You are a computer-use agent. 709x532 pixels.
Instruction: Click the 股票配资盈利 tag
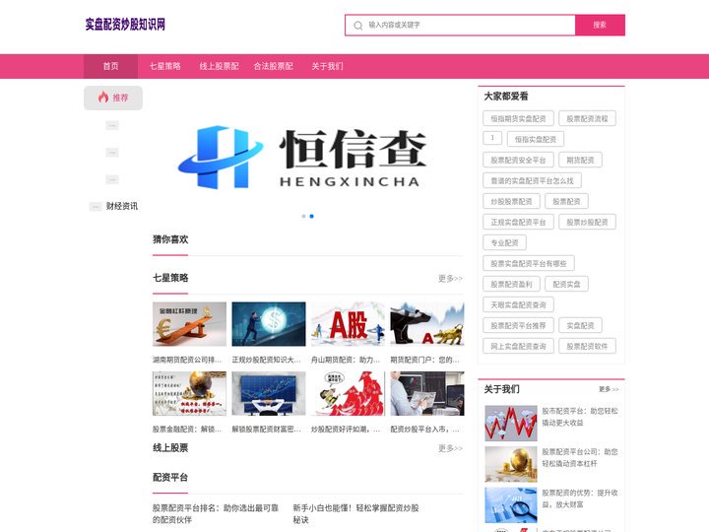pos(511,284)
